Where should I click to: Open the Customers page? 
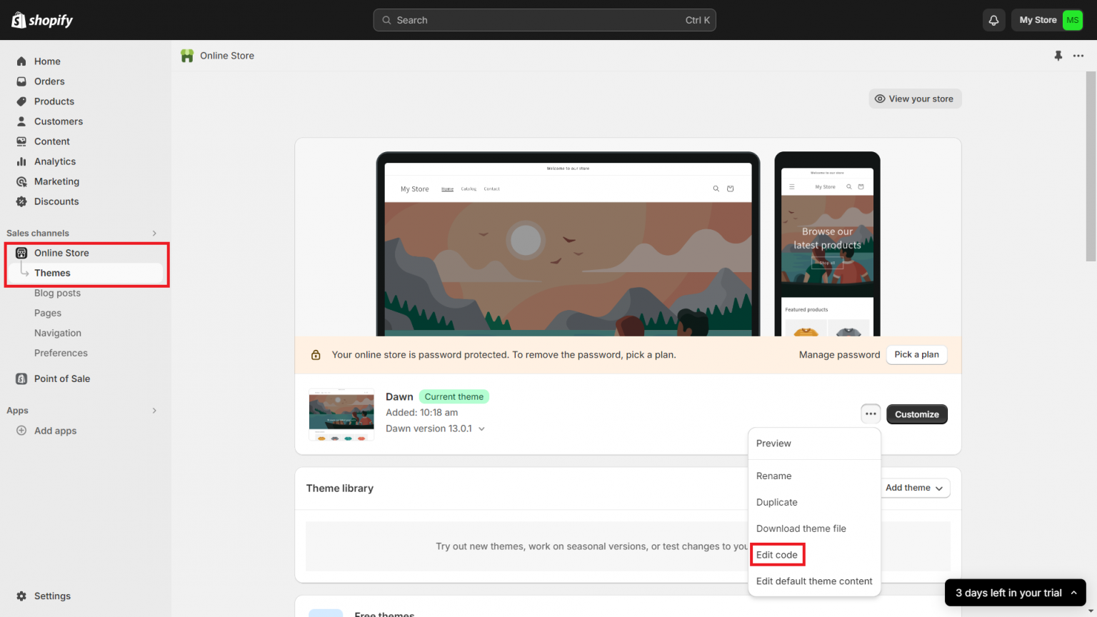point(58,121)
